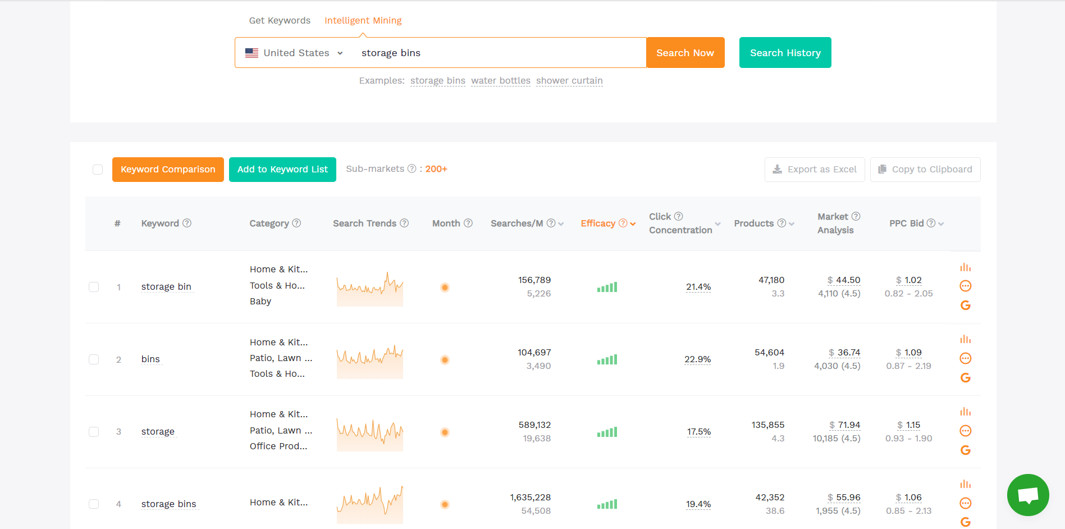Click the Google search icon for storage row

pos(965,450)
